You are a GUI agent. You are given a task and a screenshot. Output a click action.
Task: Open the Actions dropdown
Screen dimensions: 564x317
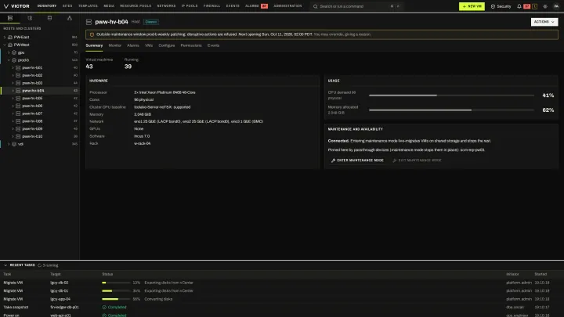[544, 22]
